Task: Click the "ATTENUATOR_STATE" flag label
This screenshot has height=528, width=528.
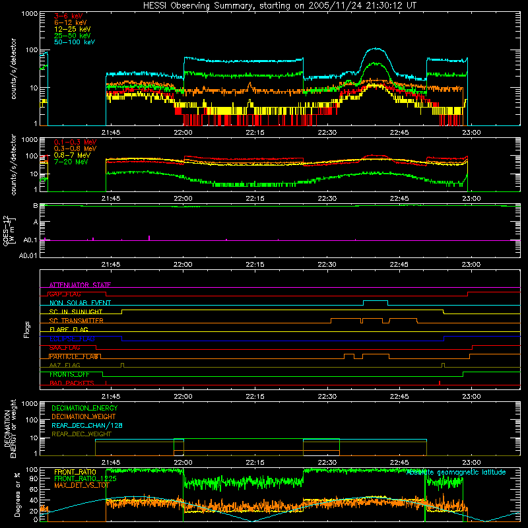Action: point(80,285)
